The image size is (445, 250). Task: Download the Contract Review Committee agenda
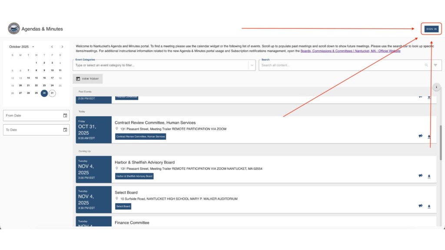[x=429, y=136]
